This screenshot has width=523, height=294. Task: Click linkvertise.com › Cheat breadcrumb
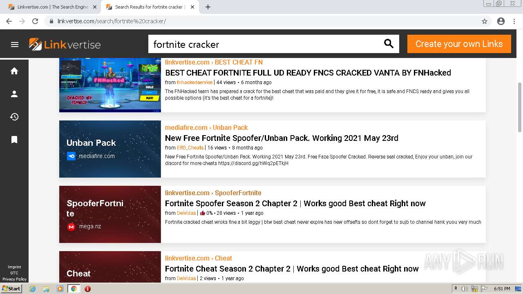coord(199,258)
